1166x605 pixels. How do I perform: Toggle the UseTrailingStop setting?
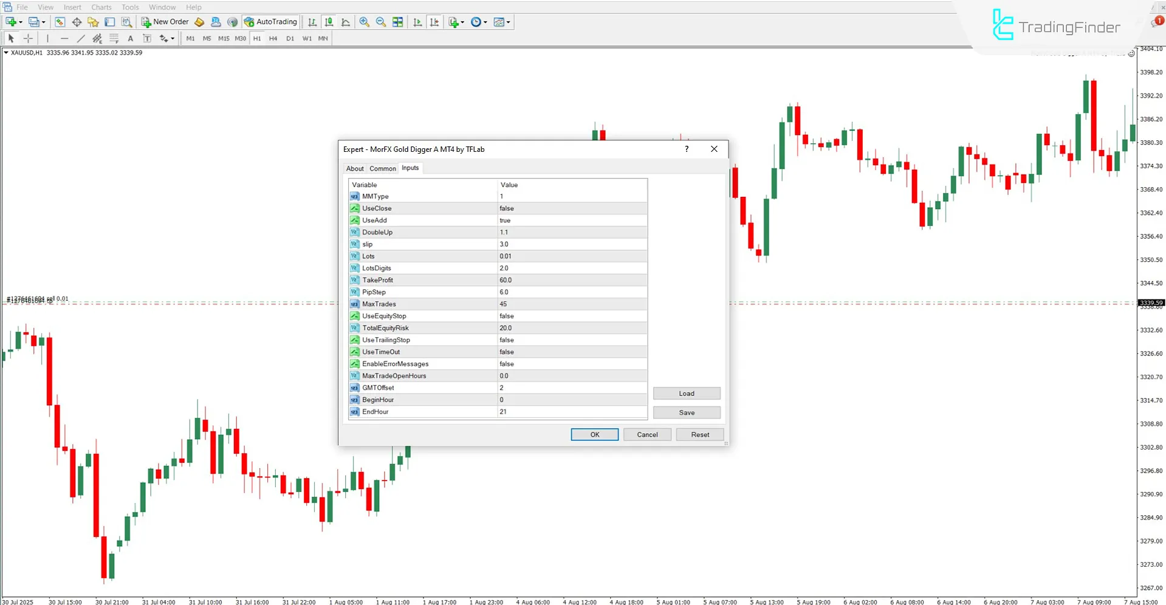(571, 340)
